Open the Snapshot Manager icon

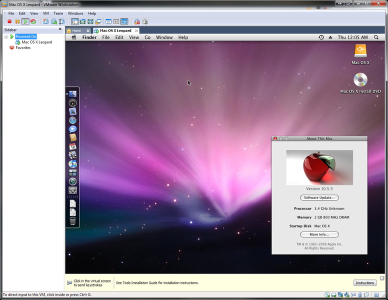[61, 21]
